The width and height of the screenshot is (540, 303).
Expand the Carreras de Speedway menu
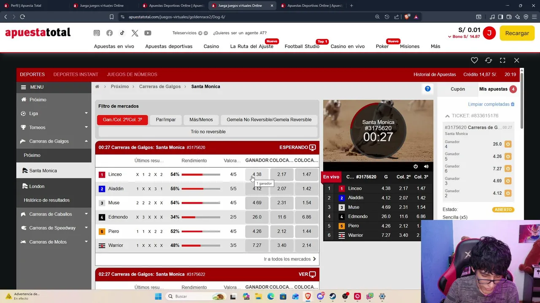coord(54,228)
